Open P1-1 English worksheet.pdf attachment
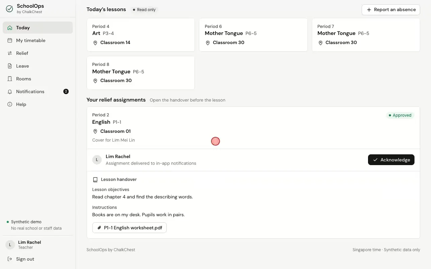The width and height of the screenshot is (431, 269). (x=129, y=228)
